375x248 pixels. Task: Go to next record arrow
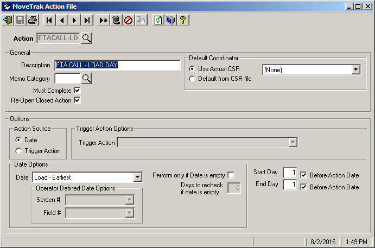tap(74, 20)
